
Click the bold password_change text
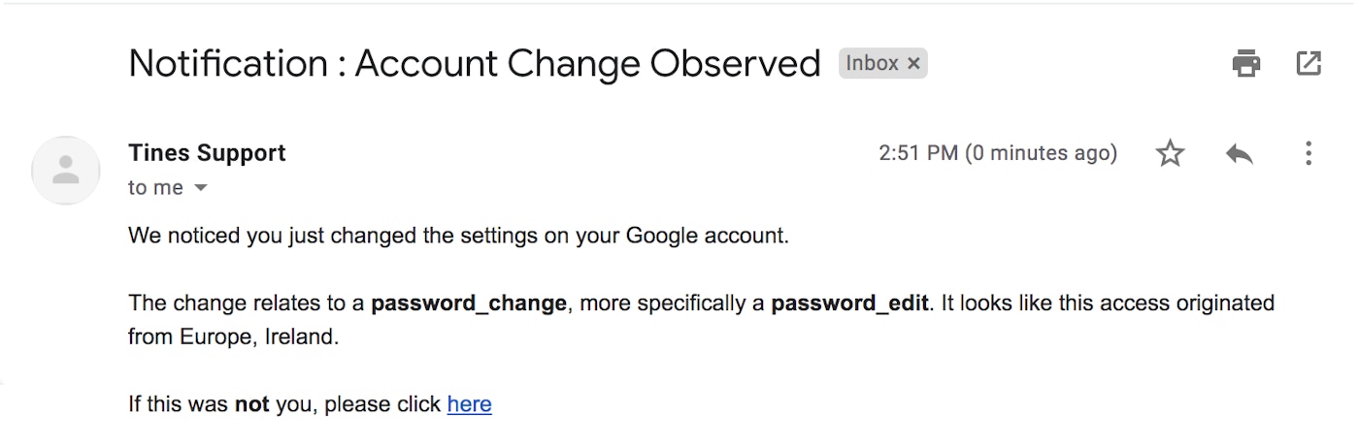(x=469, y=304)
